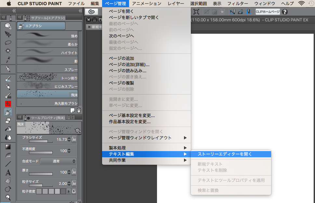Delete sub tool with trash icon
Viewport: 315px width, 203px height.
tap(79, 110)
